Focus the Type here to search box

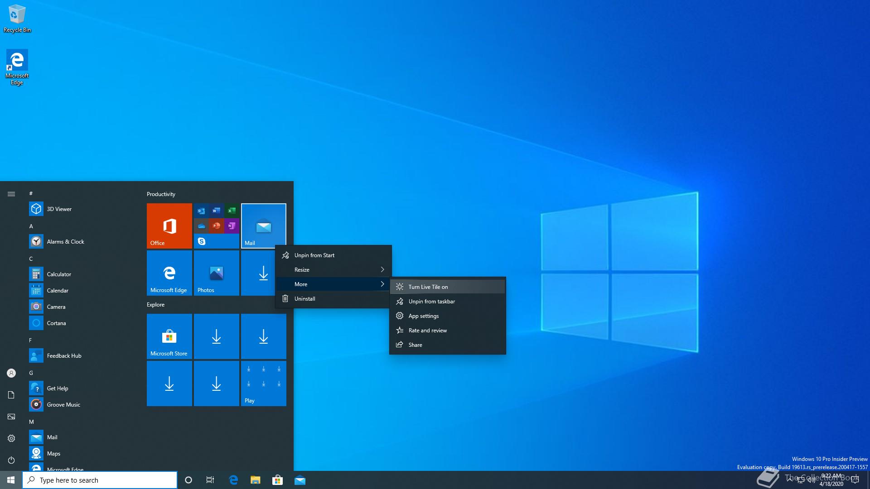pyautogui.click(x=100, y=480)
